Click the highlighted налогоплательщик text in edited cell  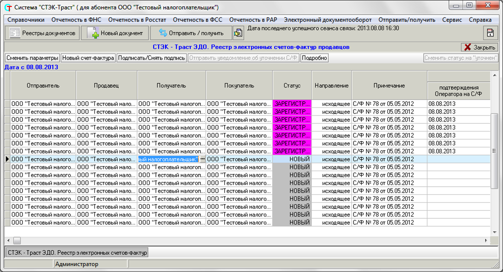tap(168, 159)
